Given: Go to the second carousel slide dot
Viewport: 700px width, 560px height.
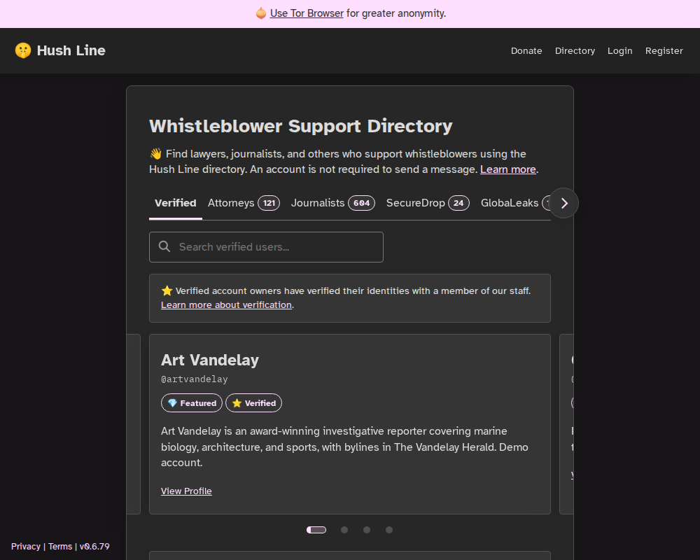Looking at the screenshot, I should 344,530.
